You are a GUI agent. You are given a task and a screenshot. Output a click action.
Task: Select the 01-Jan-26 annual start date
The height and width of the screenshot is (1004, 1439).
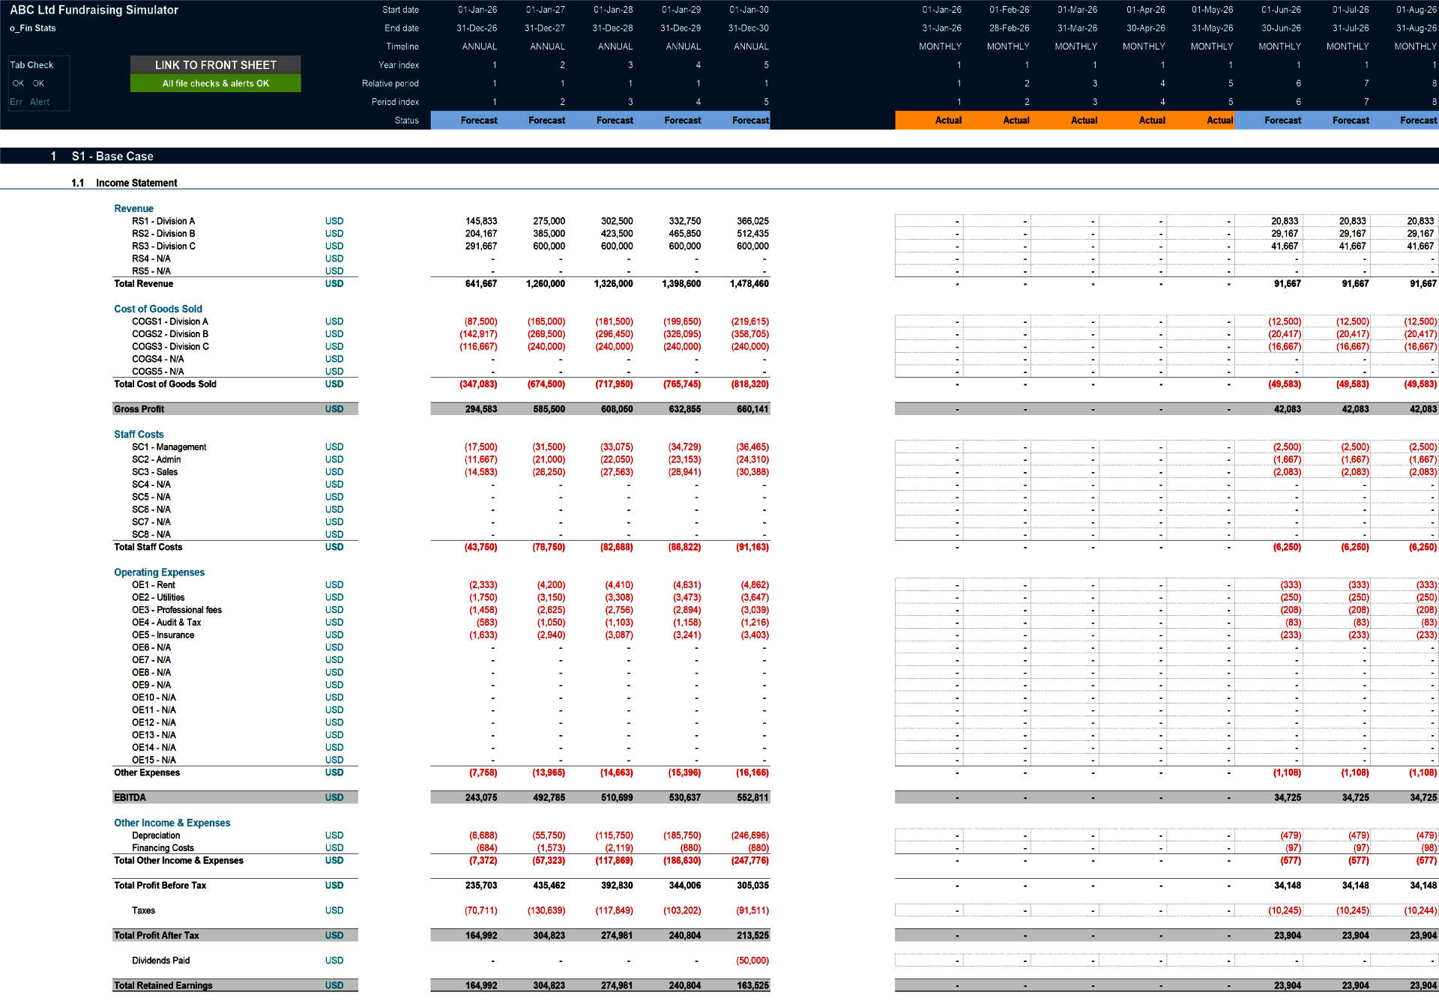click(x=477, y=10)
